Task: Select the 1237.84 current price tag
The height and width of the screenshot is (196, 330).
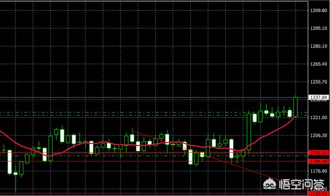Action: (319, 97)
